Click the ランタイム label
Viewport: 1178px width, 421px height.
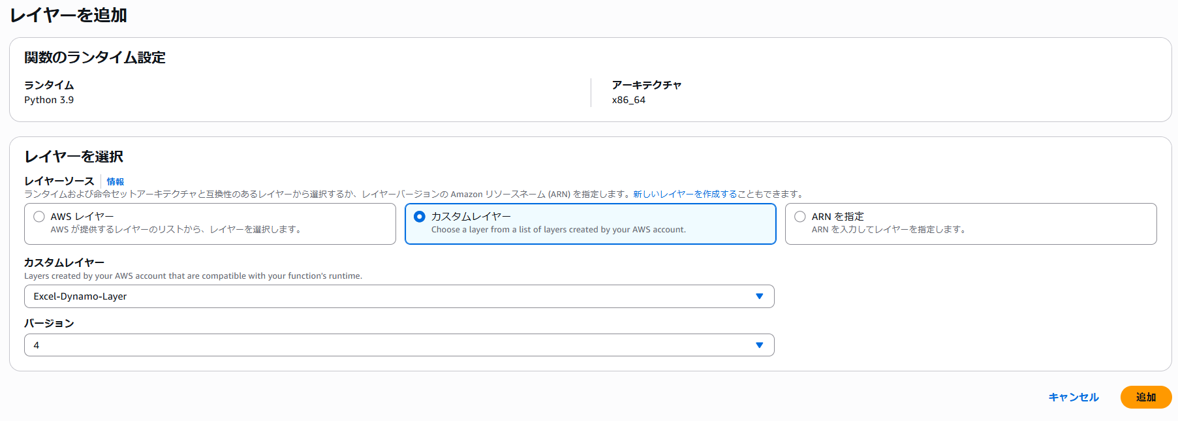pos(49,85)
